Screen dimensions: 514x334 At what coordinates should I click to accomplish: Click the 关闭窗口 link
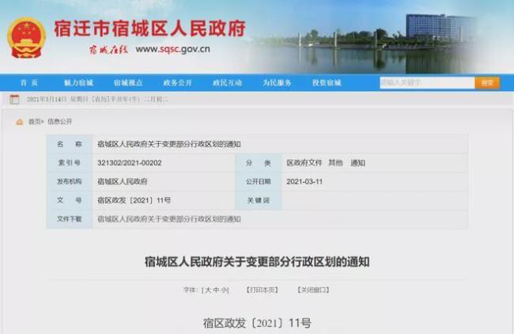(313, 290)
